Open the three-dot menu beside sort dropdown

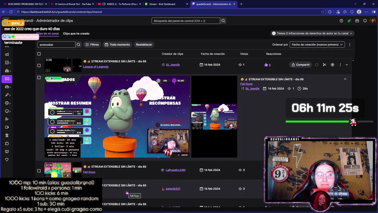tap(350, 45)
